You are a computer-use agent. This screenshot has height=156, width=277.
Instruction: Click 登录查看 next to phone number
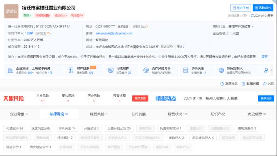point(123,27)
